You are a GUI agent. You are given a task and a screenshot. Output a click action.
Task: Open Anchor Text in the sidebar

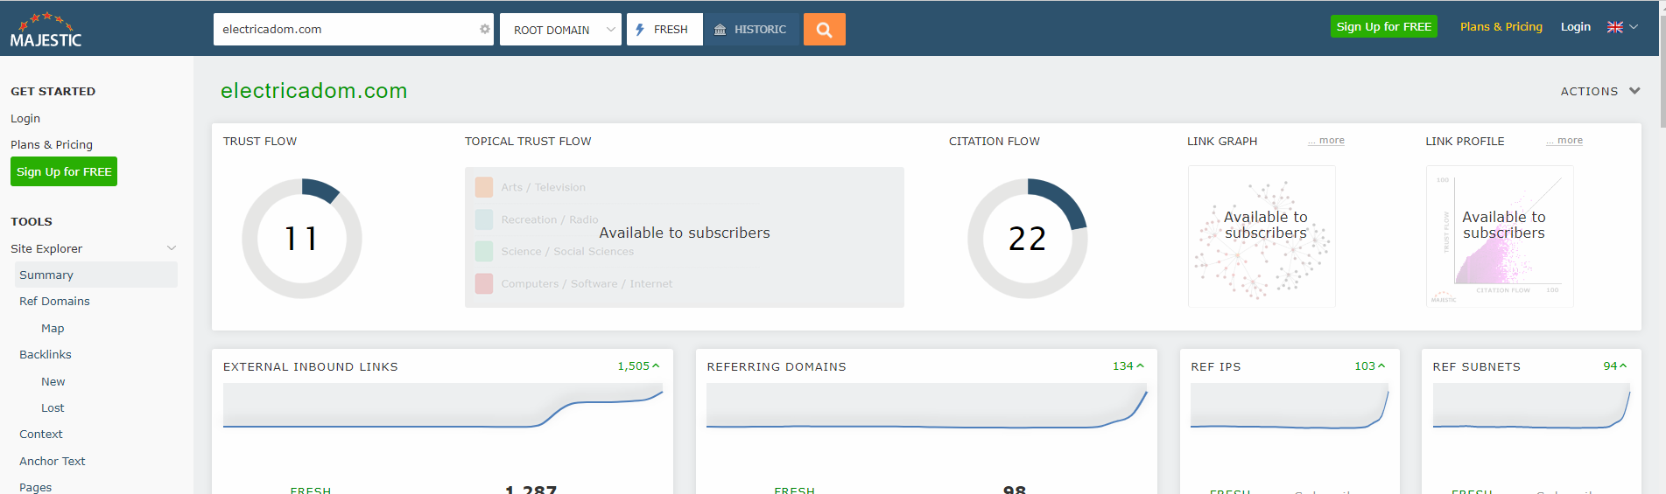click(x=53, y=461)
